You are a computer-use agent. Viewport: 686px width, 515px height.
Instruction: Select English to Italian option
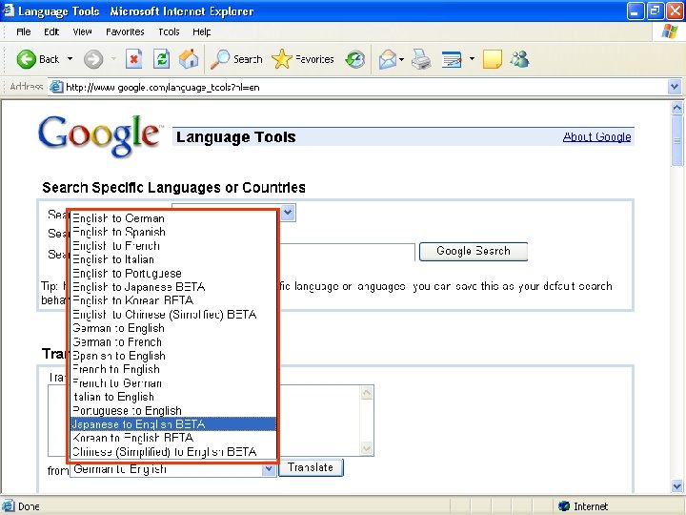click(x=173, y=259)
